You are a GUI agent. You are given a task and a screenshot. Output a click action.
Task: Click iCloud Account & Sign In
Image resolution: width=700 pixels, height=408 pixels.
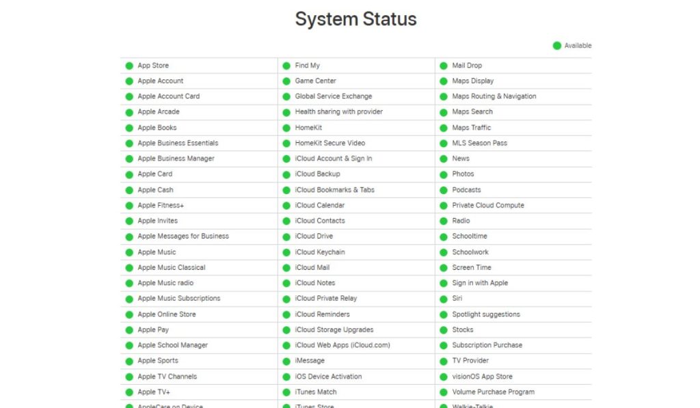coord(333,159)
